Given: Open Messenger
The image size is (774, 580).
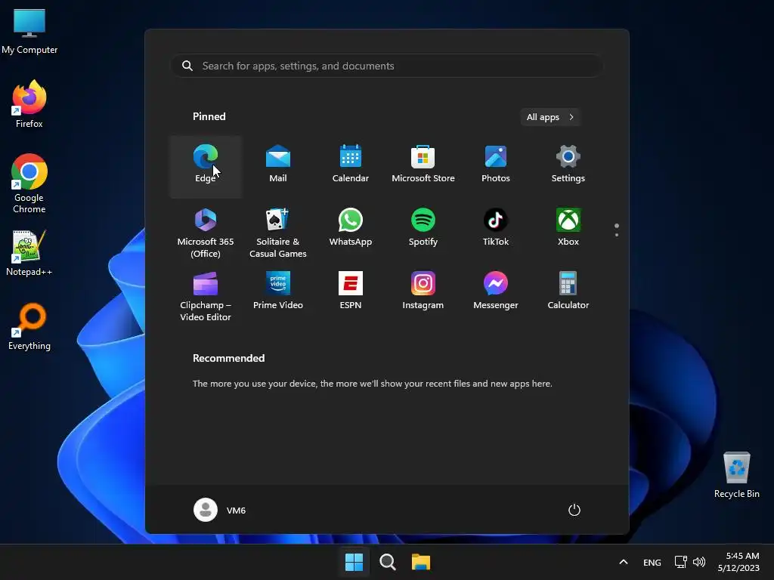Looking at the screenshot, I should point(496,293).
